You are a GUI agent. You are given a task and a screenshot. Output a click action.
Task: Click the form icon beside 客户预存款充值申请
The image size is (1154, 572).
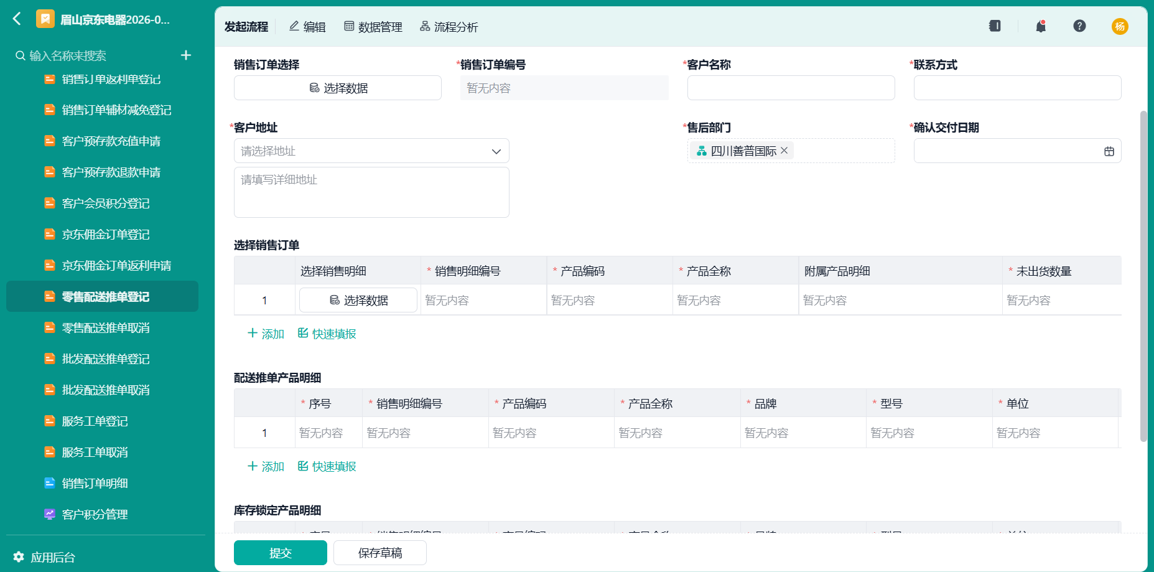[50, 141]
